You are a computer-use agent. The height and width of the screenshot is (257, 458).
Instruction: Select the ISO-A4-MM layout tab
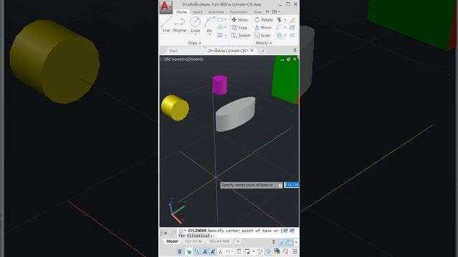click(x=220, y=241)
